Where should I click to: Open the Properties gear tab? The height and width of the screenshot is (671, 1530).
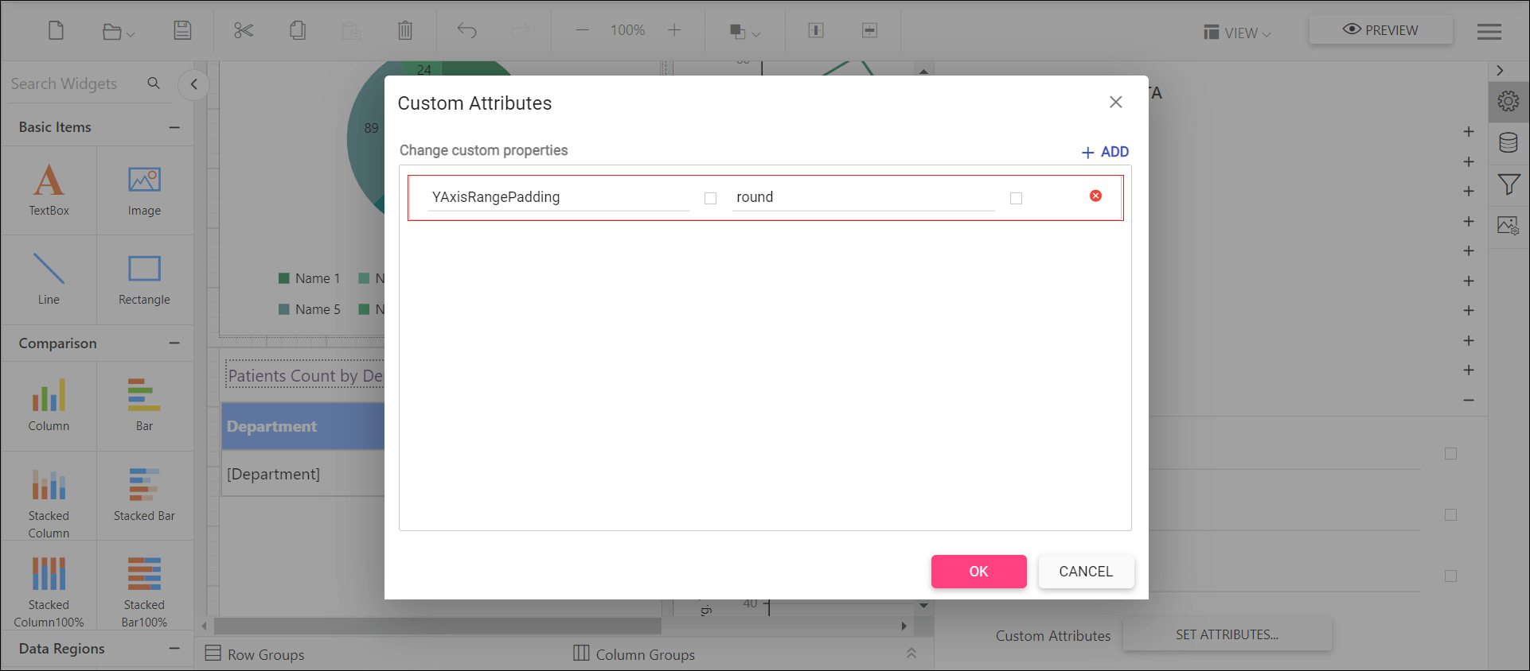click(1509, 101)
